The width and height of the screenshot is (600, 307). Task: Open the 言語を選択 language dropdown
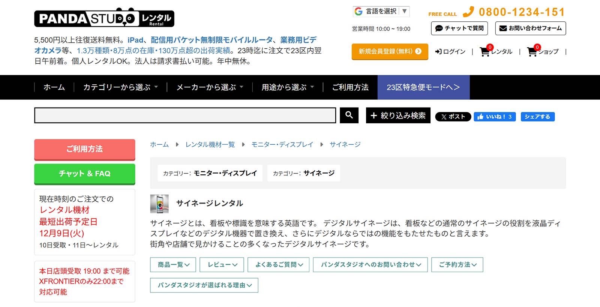(381, 11)
